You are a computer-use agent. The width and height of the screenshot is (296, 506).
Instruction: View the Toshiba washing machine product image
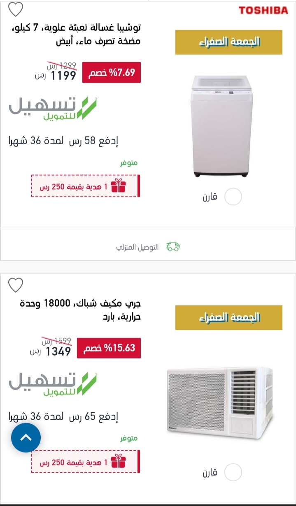221,127
